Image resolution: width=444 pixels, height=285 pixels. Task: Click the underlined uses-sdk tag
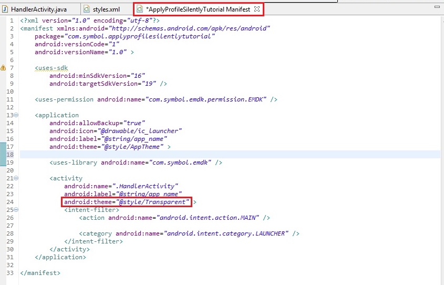click(51, 68)
